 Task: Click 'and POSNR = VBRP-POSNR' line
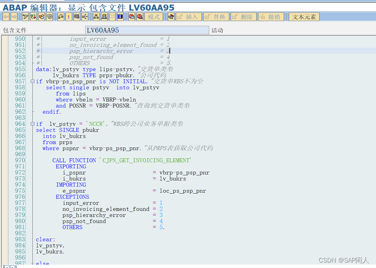pos(93,106)
